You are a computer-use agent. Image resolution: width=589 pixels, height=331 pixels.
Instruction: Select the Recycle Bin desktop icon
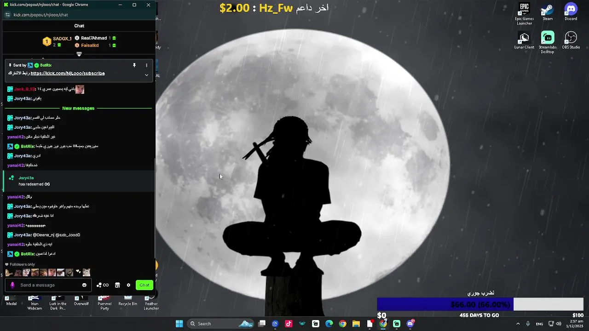coord(127,302)
